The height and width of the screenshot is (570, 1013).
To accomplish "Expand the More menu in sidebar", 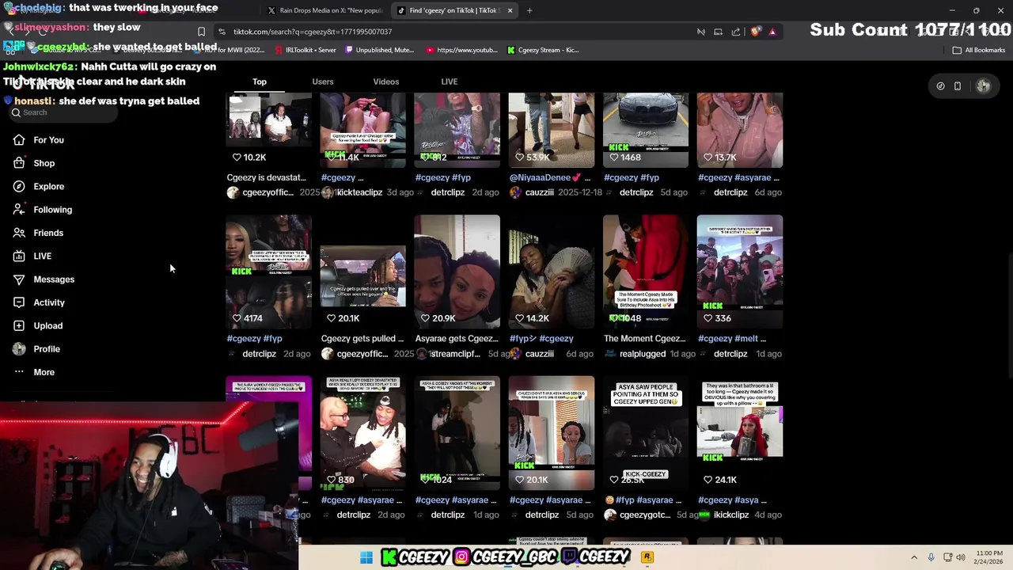I will 44,372.
